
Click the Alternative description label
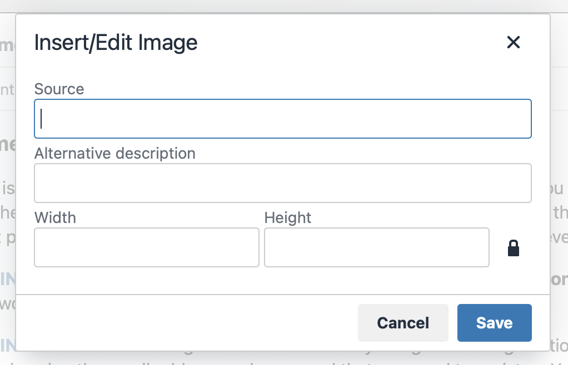(115, 153)
